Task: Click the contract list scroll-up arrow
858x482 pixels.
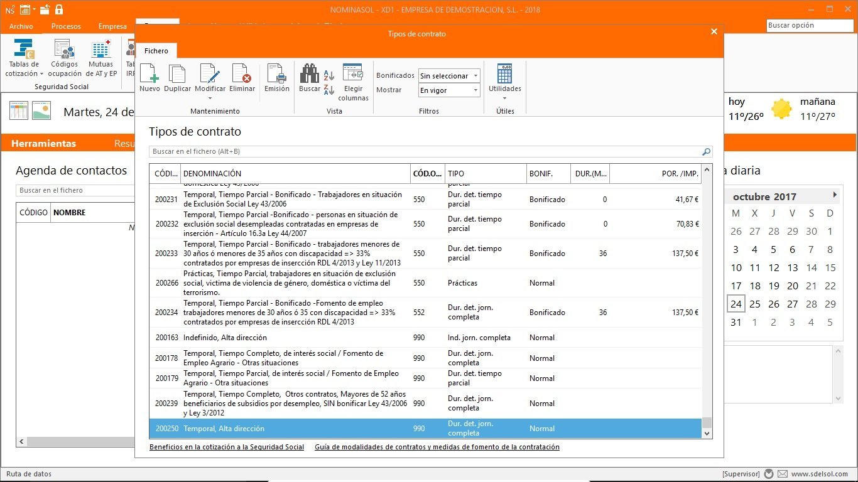Action: (707, 169)
